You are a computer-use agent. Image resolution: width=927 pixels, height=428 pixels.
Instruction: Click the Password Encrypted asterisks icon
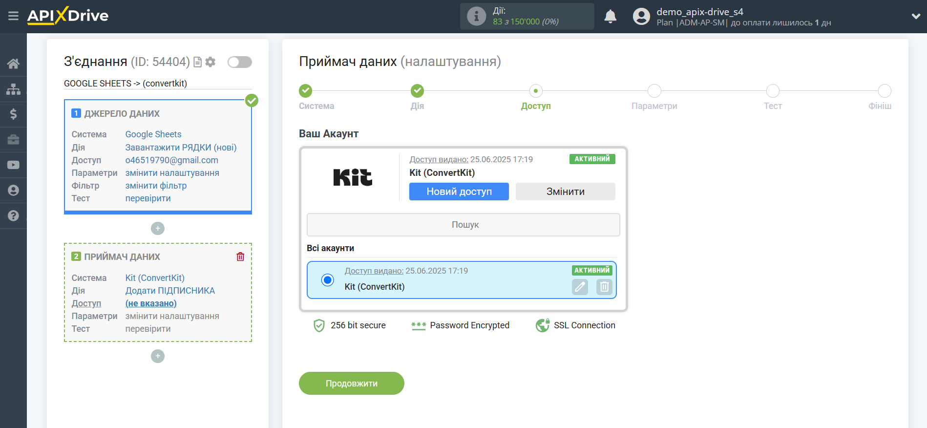(x=419, y=325)
